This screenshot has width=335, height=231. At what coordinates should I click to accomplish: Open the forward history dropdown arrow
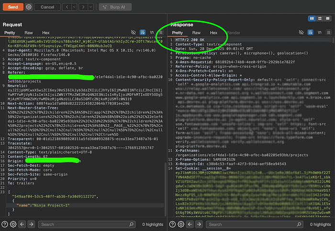[90, 7]
